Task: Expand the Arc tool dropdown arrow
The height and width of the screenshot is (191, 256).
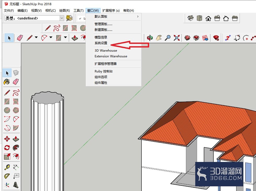Action: 51,37
